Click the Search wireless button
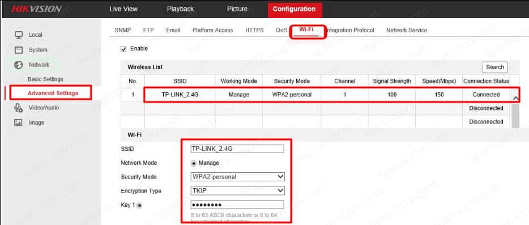The width and height of the screenshot is (529, 225). (x=495, y=67)
